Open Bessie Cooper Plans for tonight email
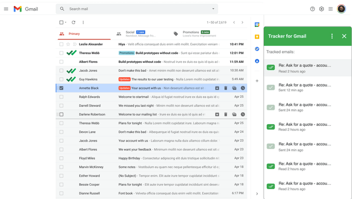 151,185
